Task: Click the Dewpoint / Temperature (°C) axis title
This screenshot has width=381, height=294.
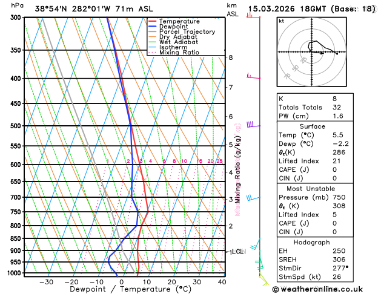Action: coord(130,289)
